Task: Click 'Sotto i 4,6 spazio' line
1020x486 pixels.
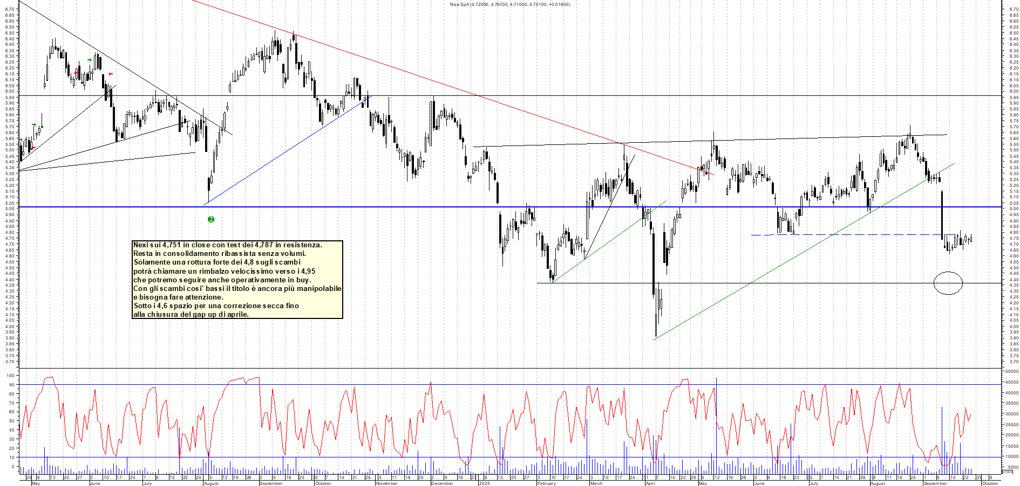Action: click(x=216, y=306)
